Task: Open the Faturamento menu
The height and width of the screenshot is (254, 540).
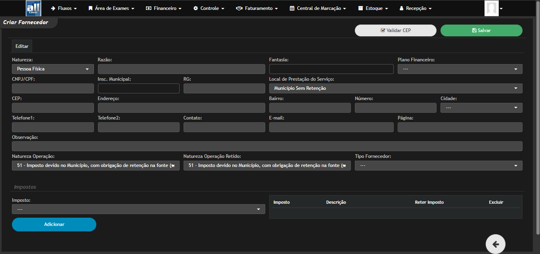Action: (x=257, y=8)
